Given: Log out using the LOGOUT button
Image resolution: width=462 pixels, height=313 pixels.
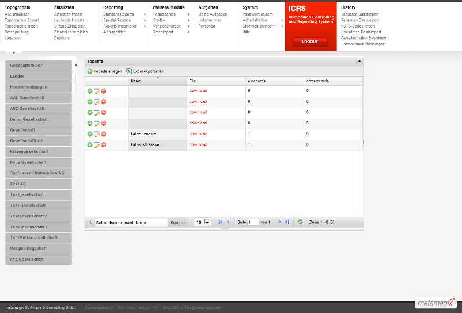Looking at the screenshot, I should click(x=310, y=41).
